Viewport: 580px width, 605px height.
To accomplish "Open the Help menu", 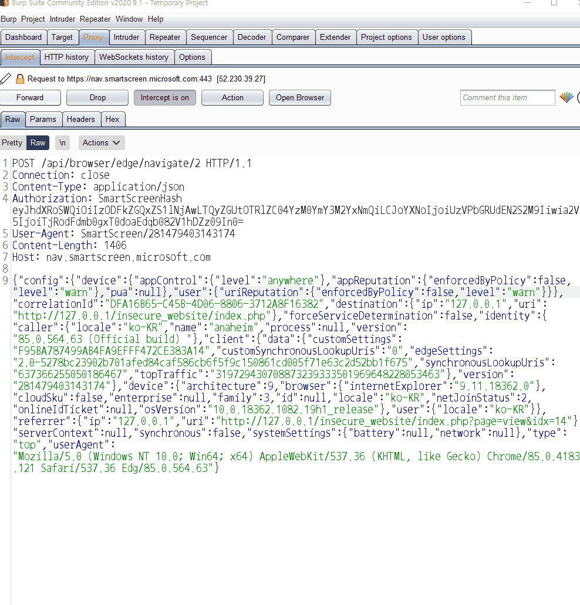I will point(156,19).
